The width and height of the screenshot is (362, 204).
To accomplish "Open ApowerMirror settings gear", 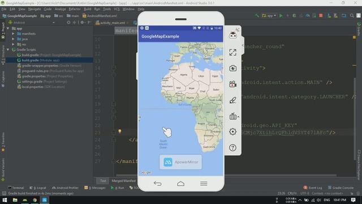I will [x=232, y=131].
